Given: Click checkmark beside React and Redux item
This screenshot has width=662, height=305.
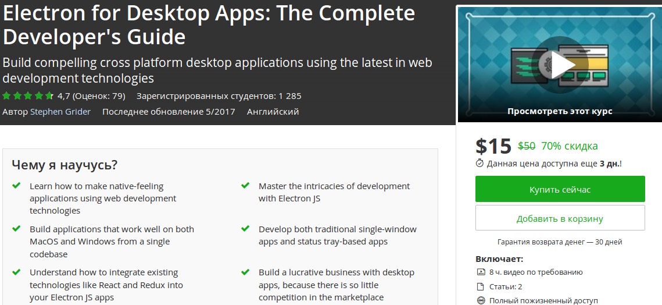Looking at the screenshot, I should [x=16, y=272].
